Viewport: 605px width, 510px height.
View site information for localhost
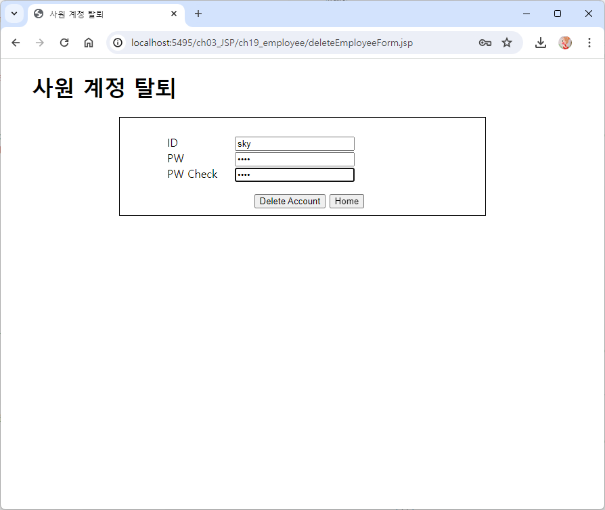pyautogui.click(x=118, y=43)
